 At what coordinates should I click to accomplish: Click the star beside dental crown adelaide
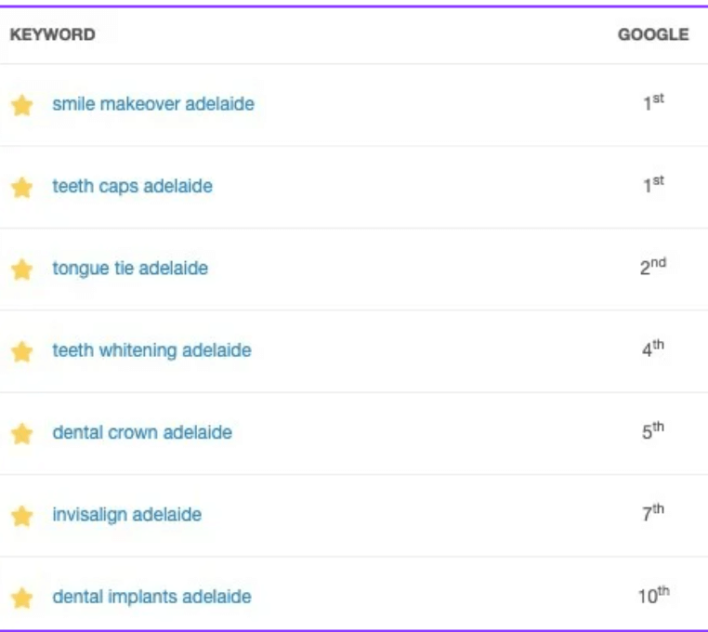tap(22, 433)
